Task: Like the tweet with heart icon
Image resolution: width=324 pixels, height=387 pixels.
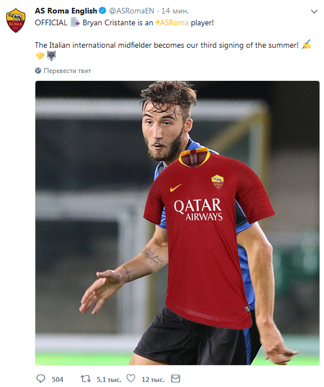Action: tap(131, 379)
